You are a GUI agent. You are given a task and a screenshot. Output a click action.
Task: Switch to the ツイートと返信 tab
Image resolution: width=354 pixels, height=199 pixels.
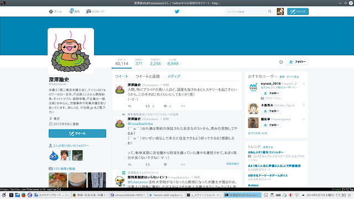pyautogui.click(x=148, y=76)
